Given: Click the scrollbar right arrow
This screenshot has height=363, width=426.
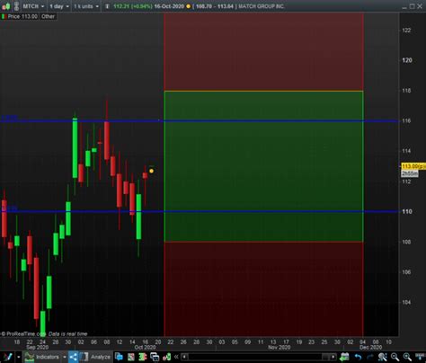Looking at the screenshot, I should tap(333, 357).
